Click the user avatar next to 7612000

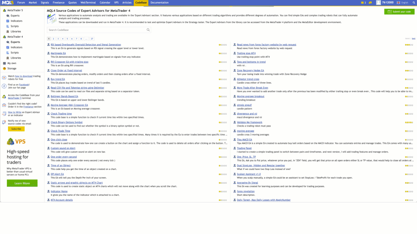click(378, 2)
